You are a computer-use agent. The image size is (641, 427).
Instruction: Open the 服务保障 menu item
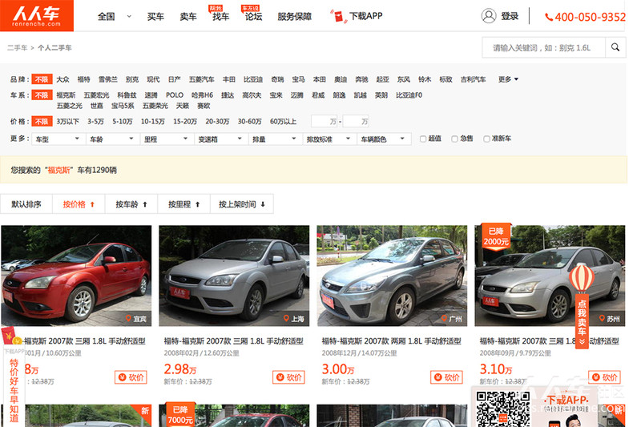coord(294,16)
